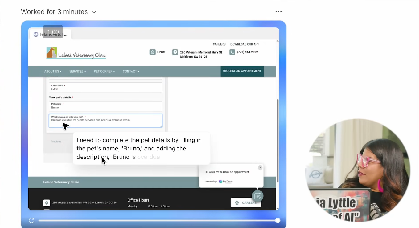Click Request an Appointment button
This screenshot has width=419, height=228.
point(242,71)
